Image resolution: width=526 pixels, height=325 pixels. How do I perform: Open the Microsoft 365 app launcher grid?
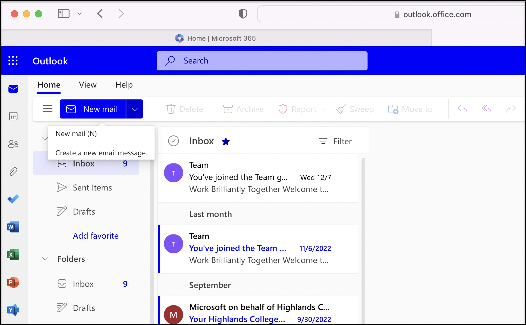point(13,61)
